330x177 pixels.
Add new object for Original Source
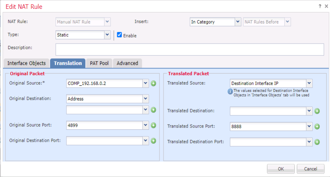pyautogui.click(x=154, y=83)
